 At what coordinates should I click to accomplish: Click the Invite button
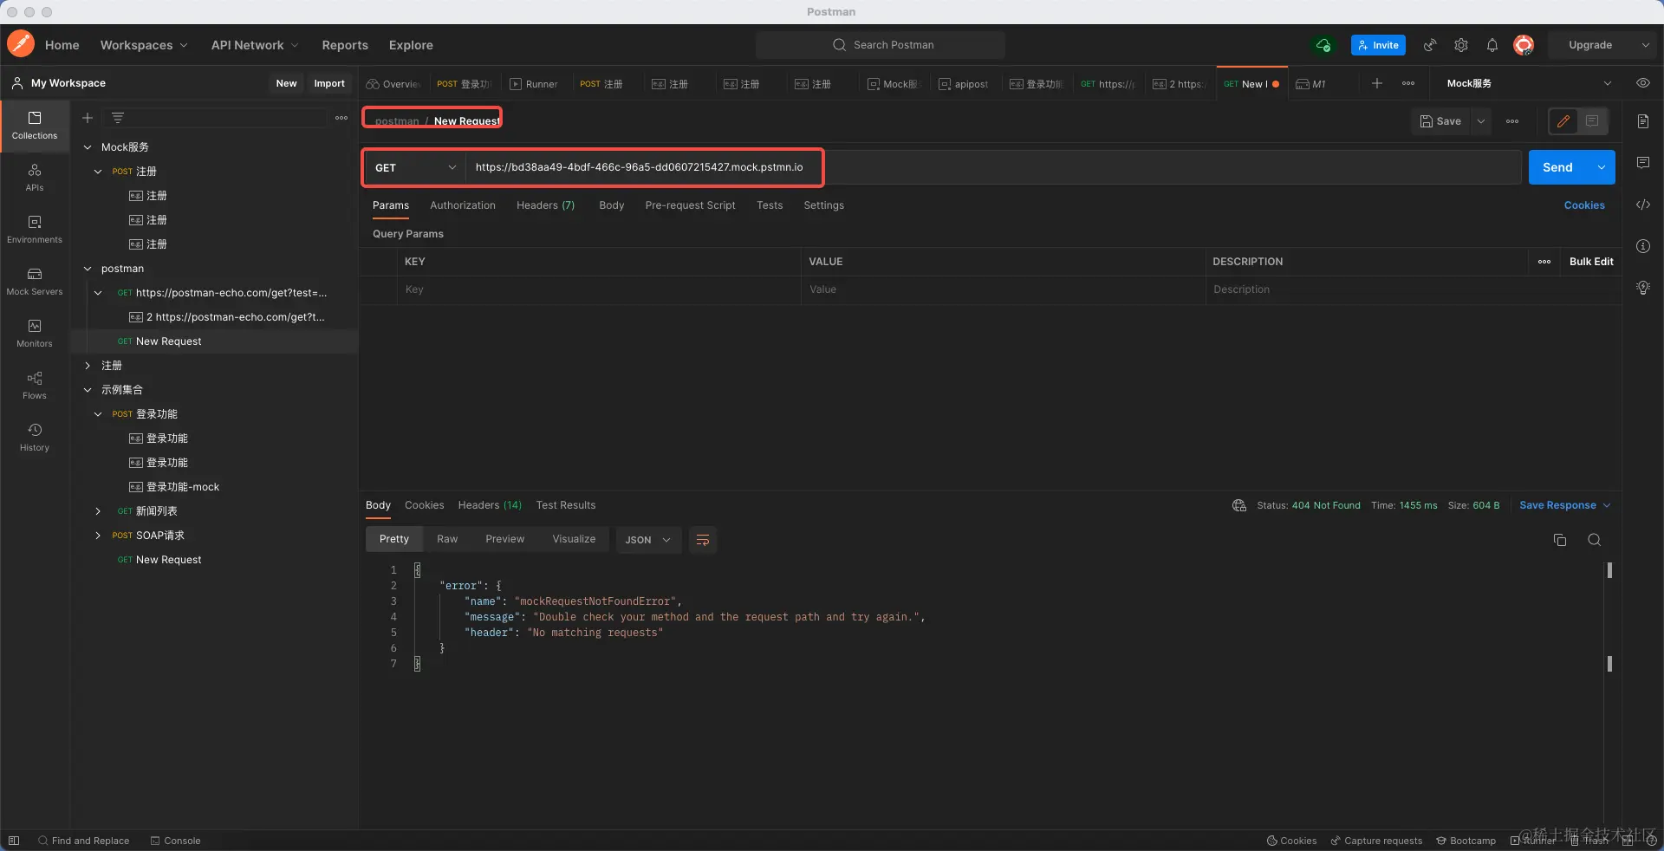1378,45
